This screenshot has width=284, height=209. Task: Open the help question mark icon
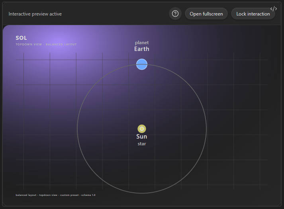[x=175, y=14]
